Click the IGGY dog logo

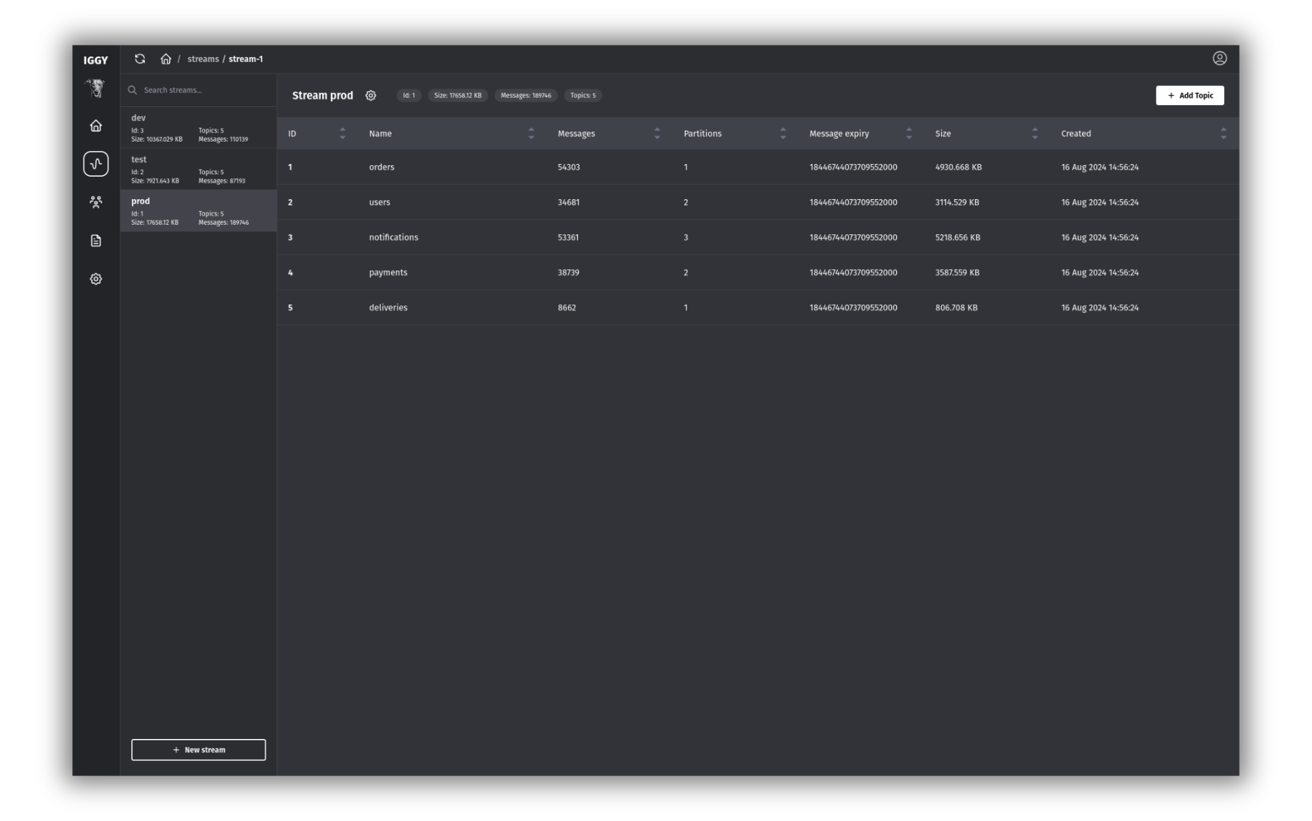96,88
